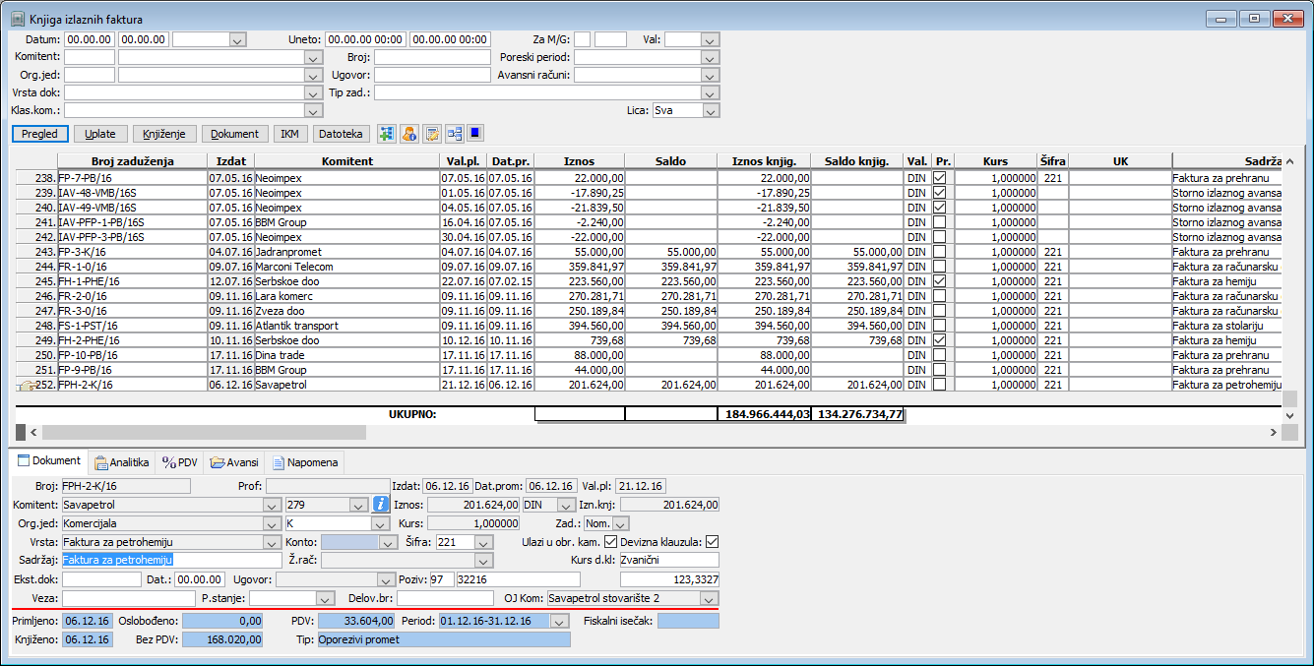Image resolution: width=1314 pixels, height=666 pixels.
Task: Click the calculator with pencil toolbar icon
Action: [x=432, y=134]
